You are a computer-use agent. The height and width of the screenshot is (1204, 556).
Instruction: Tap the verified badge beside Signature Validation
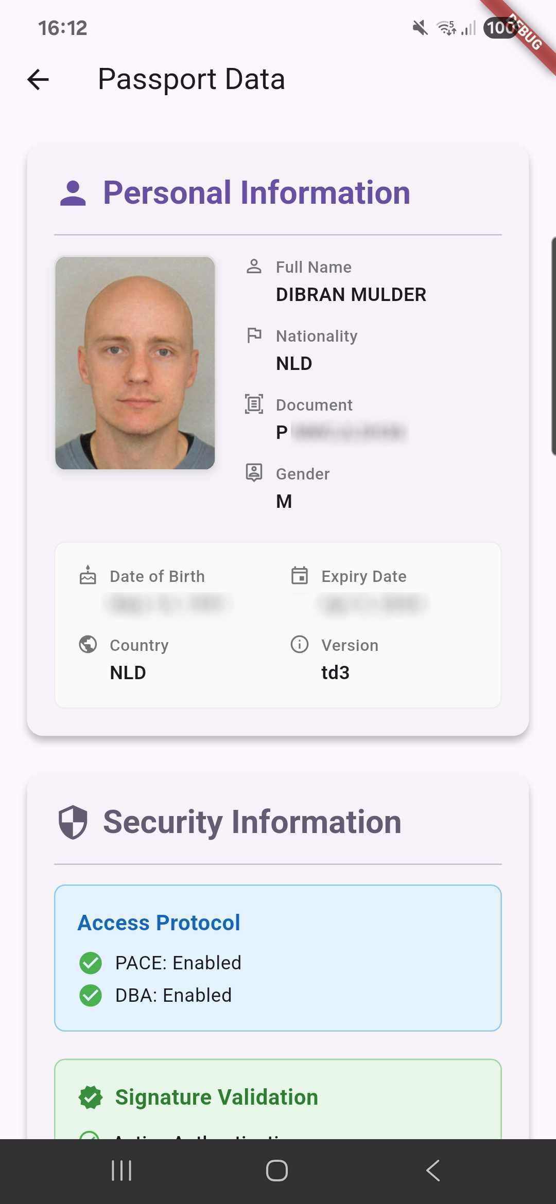(91, 1097)
